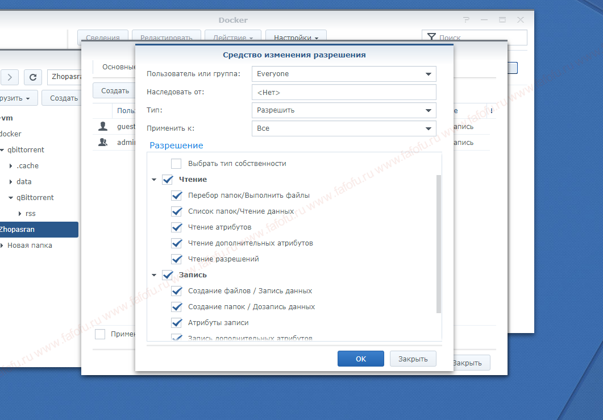The width and height of the screenshot is (603, 420).
Task: Toggle 'Выбрать тип собственности' checkbox
Action: pyautogui.click(x=176, y=164)
